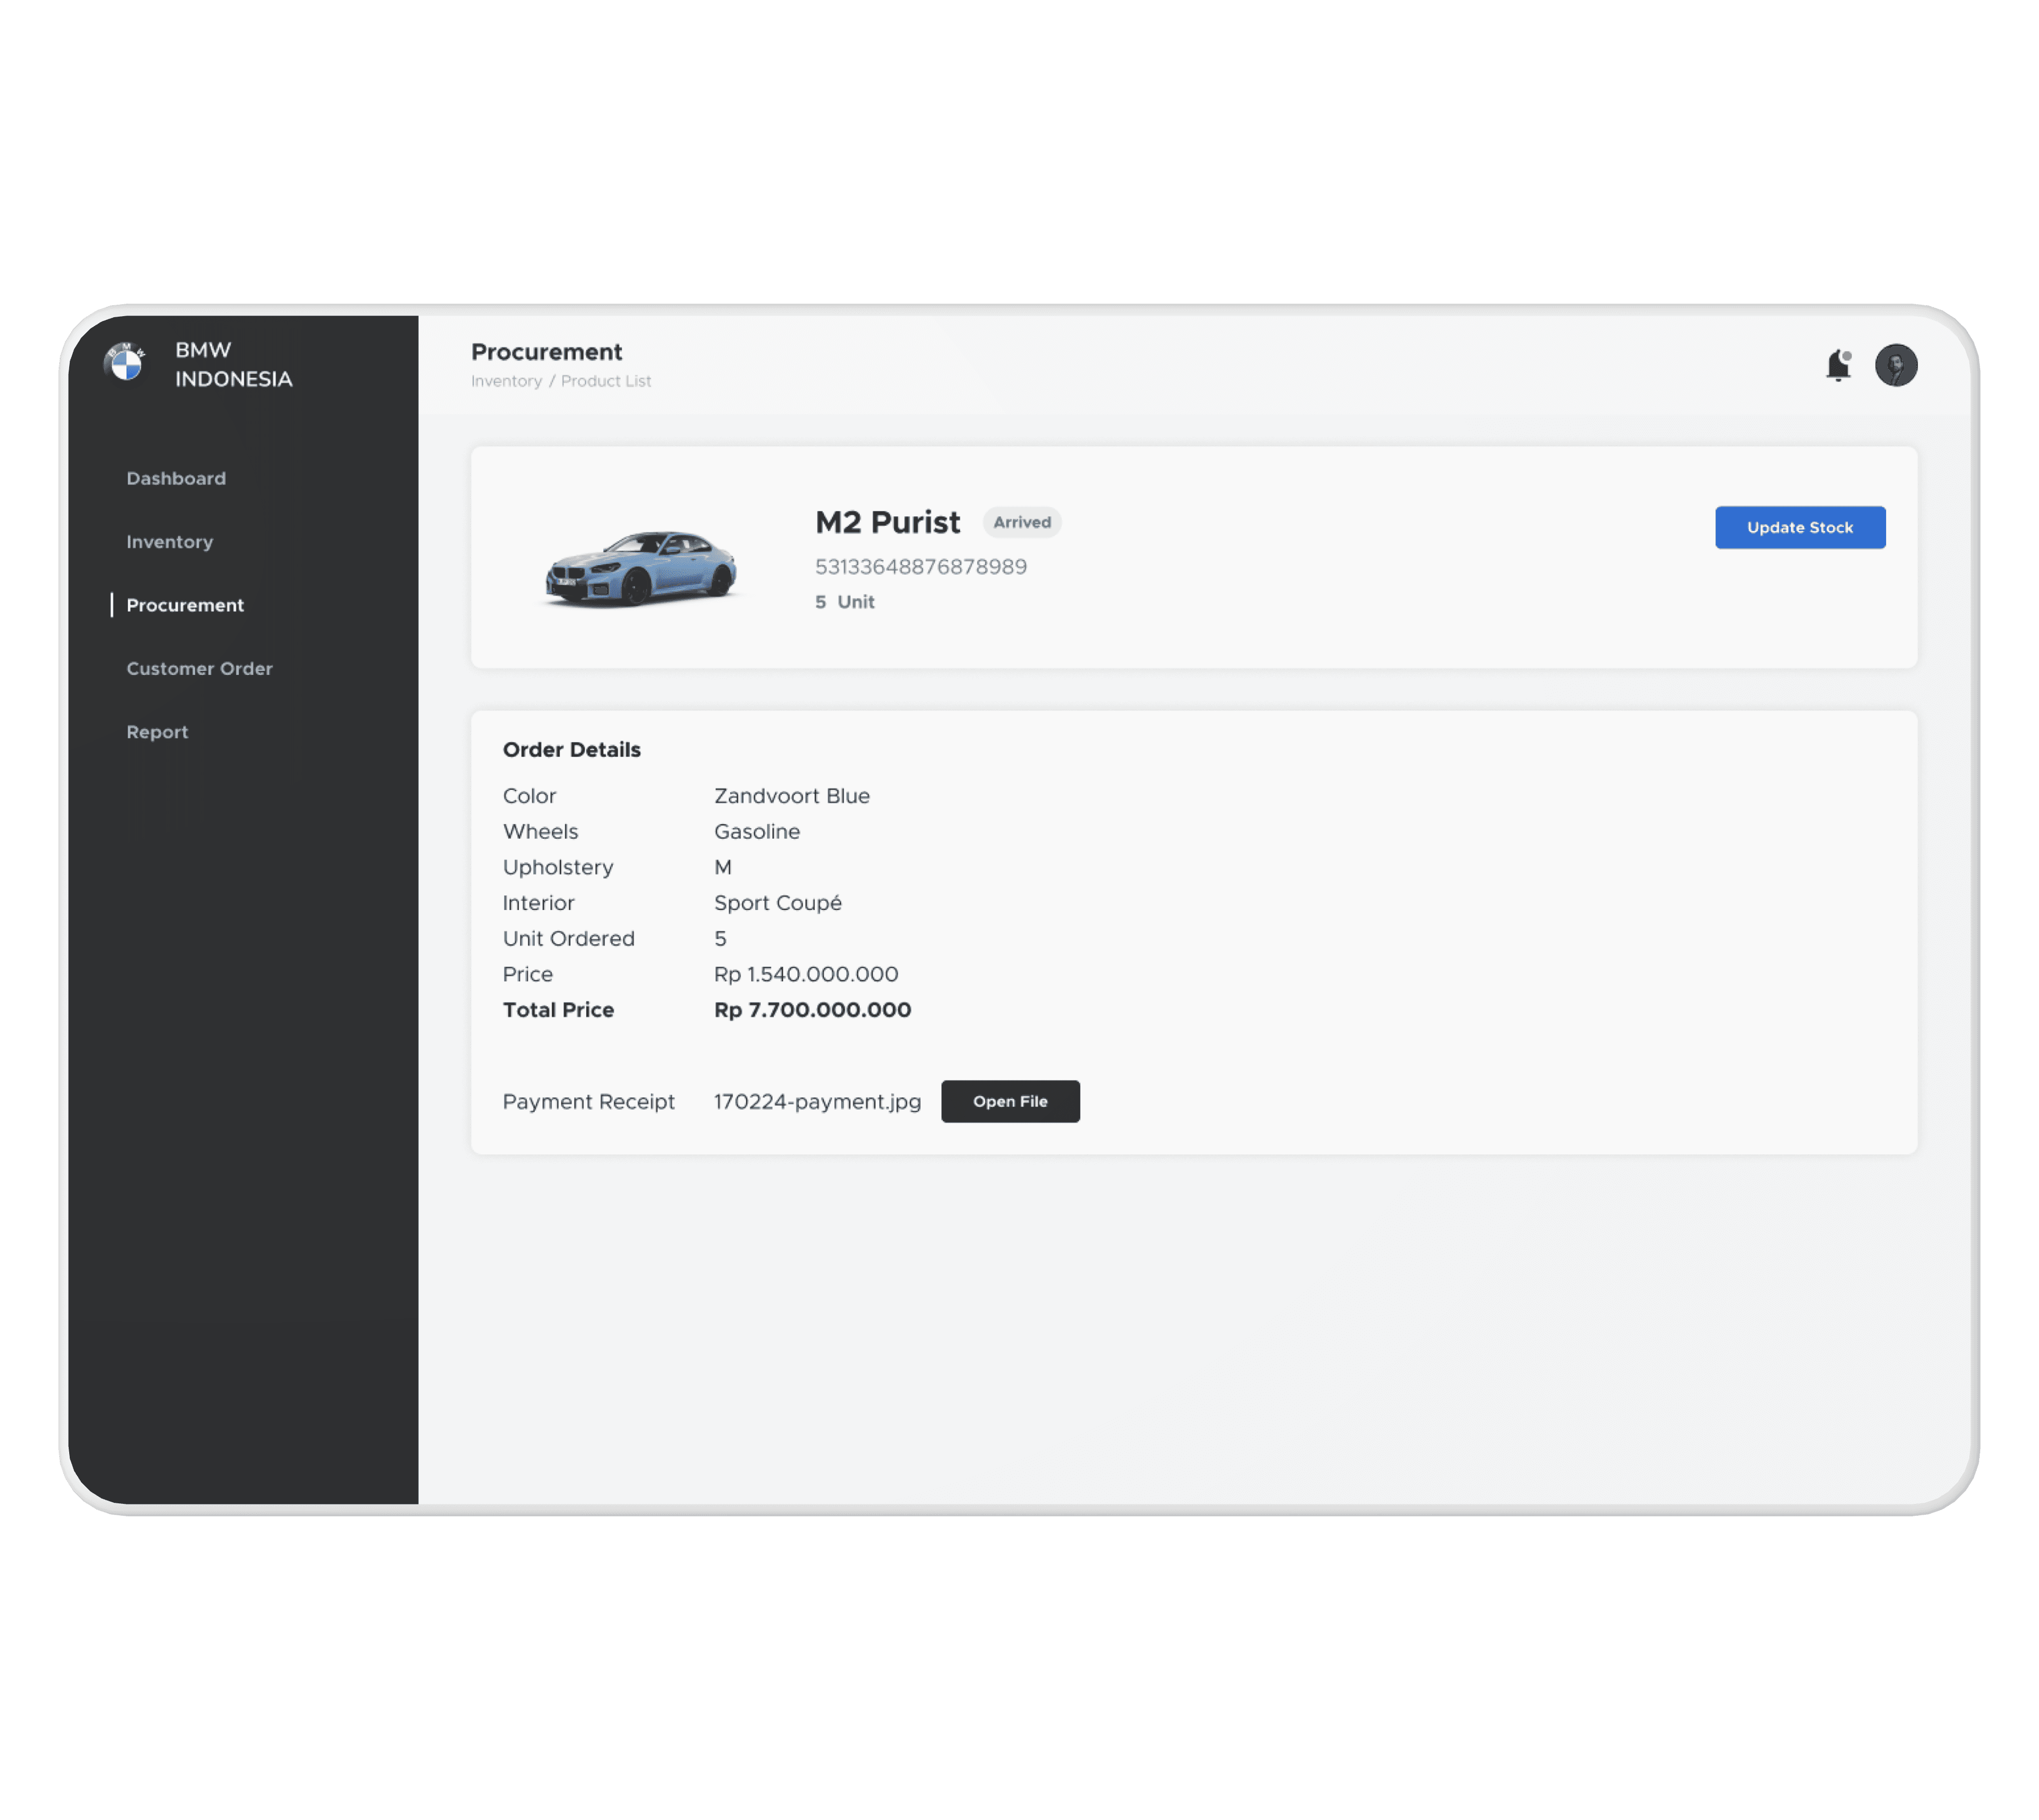
Task: Click the Upholstery field label
Action: 558,867
